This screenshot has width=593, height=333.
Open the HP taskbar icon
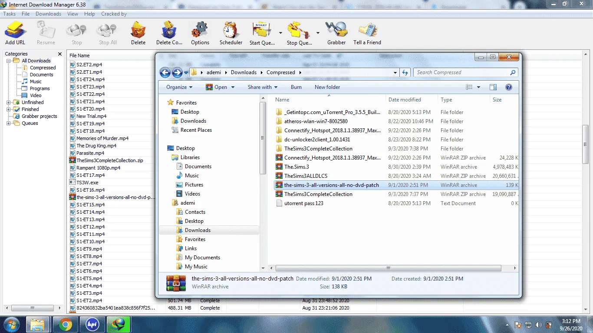(x=92, y=324)
